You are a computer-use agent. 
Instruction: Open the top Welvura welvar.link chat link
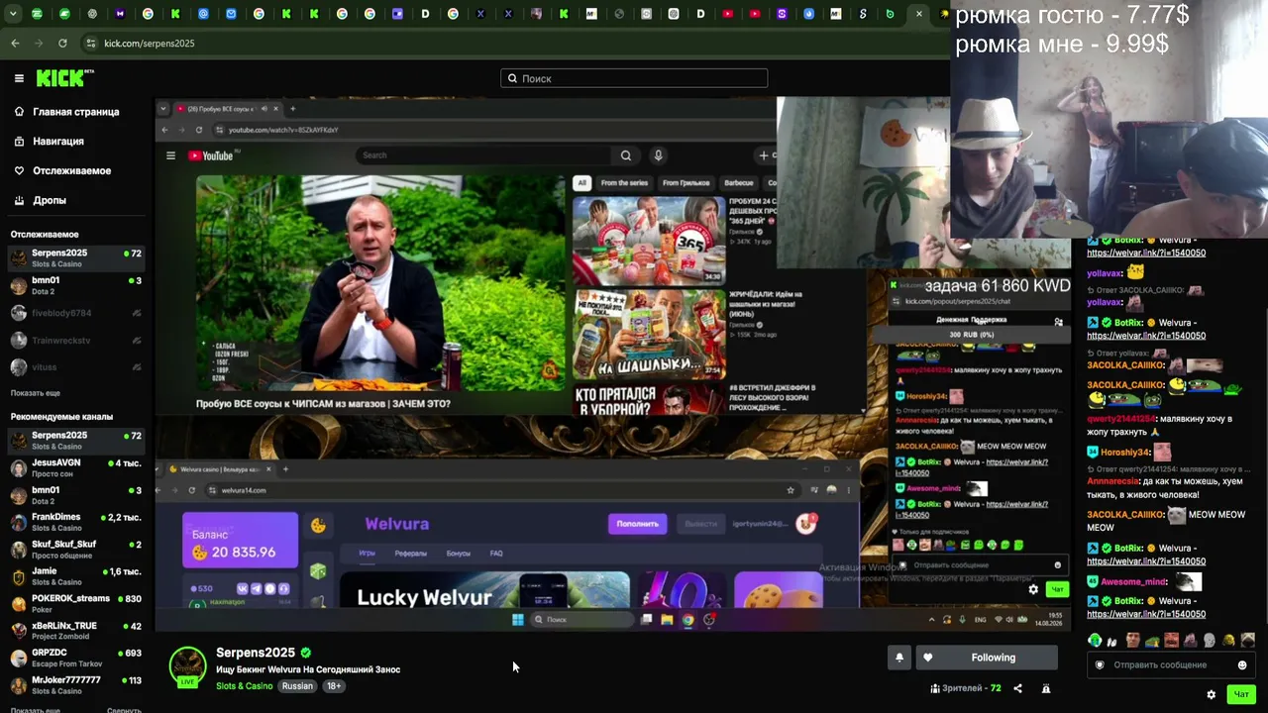1146,254
